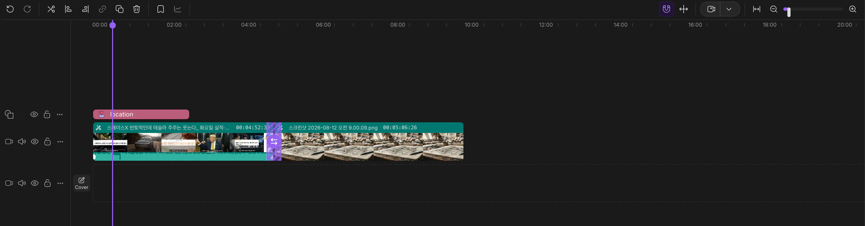The image size is (865, 226).
Task: Zoom out the timeline
Action: 774,9
